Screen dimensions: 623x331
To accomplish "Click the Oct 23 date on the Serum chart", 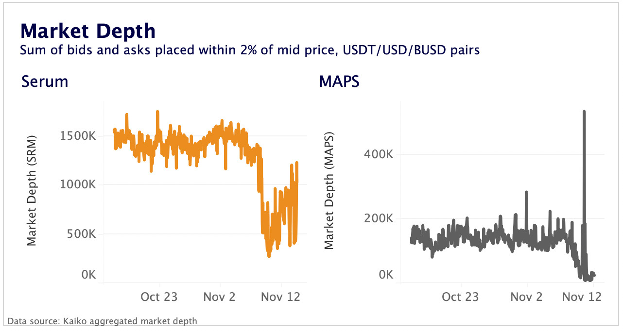I will [x=159, y=297].
